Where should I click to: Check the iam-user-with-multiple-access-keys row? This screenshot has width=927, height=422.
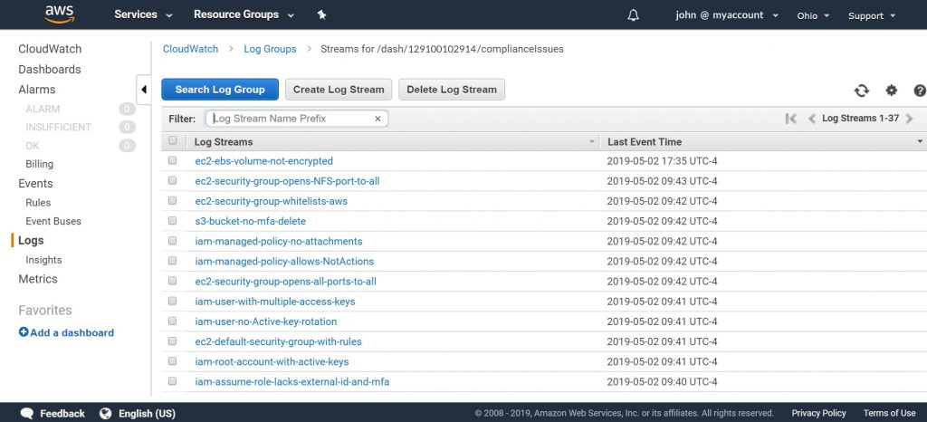click(173, 301)
